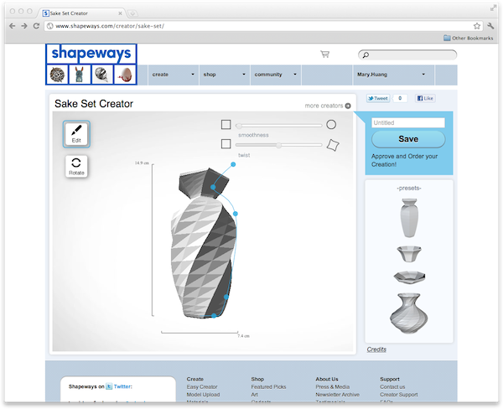The image size is (503, 409).
Task: Click the round smoothness circle icon
Action: [x=331, y=125]
